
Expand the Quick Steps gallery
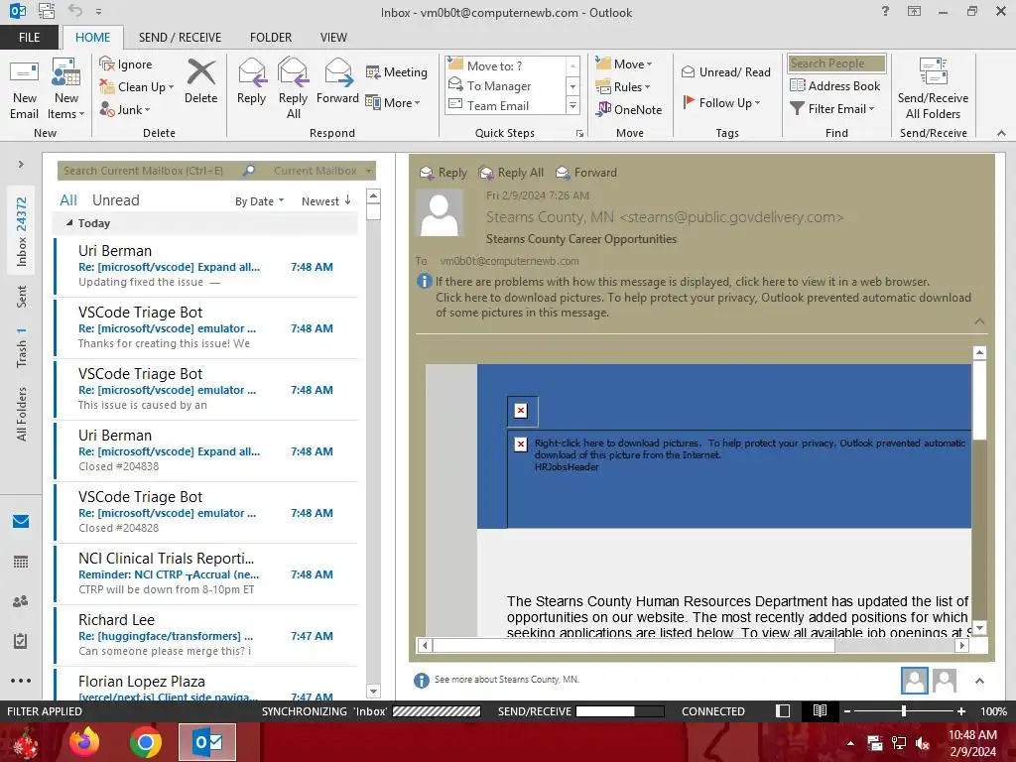(572, 105)
